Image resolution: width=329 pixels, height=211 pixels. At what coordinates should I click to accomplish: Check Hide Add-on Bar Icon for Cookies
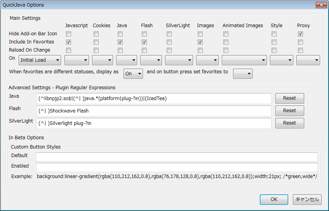tap(96, 34)
